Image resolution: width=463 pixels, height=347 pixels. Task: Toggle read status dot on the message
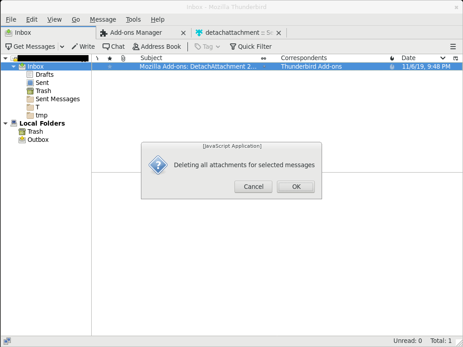[x=264, y=66]
